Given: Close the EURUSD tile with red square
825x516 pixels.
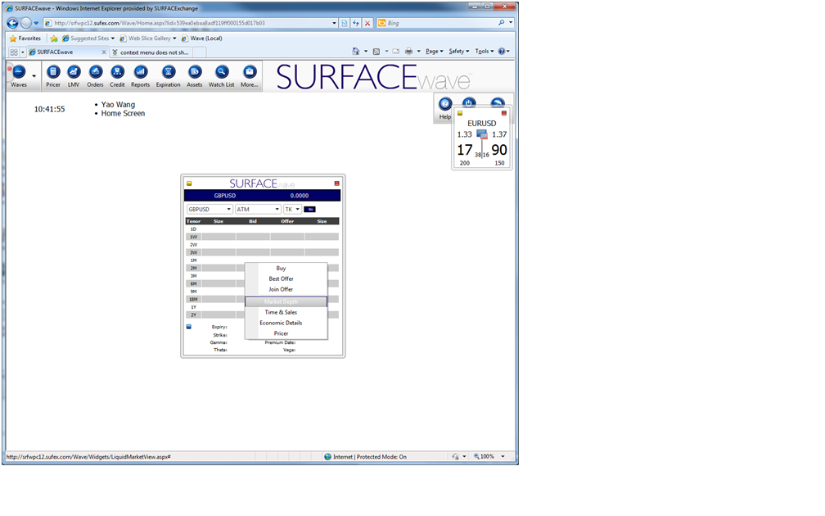Looking at the screenshot, I should click(x=504, y=113).
